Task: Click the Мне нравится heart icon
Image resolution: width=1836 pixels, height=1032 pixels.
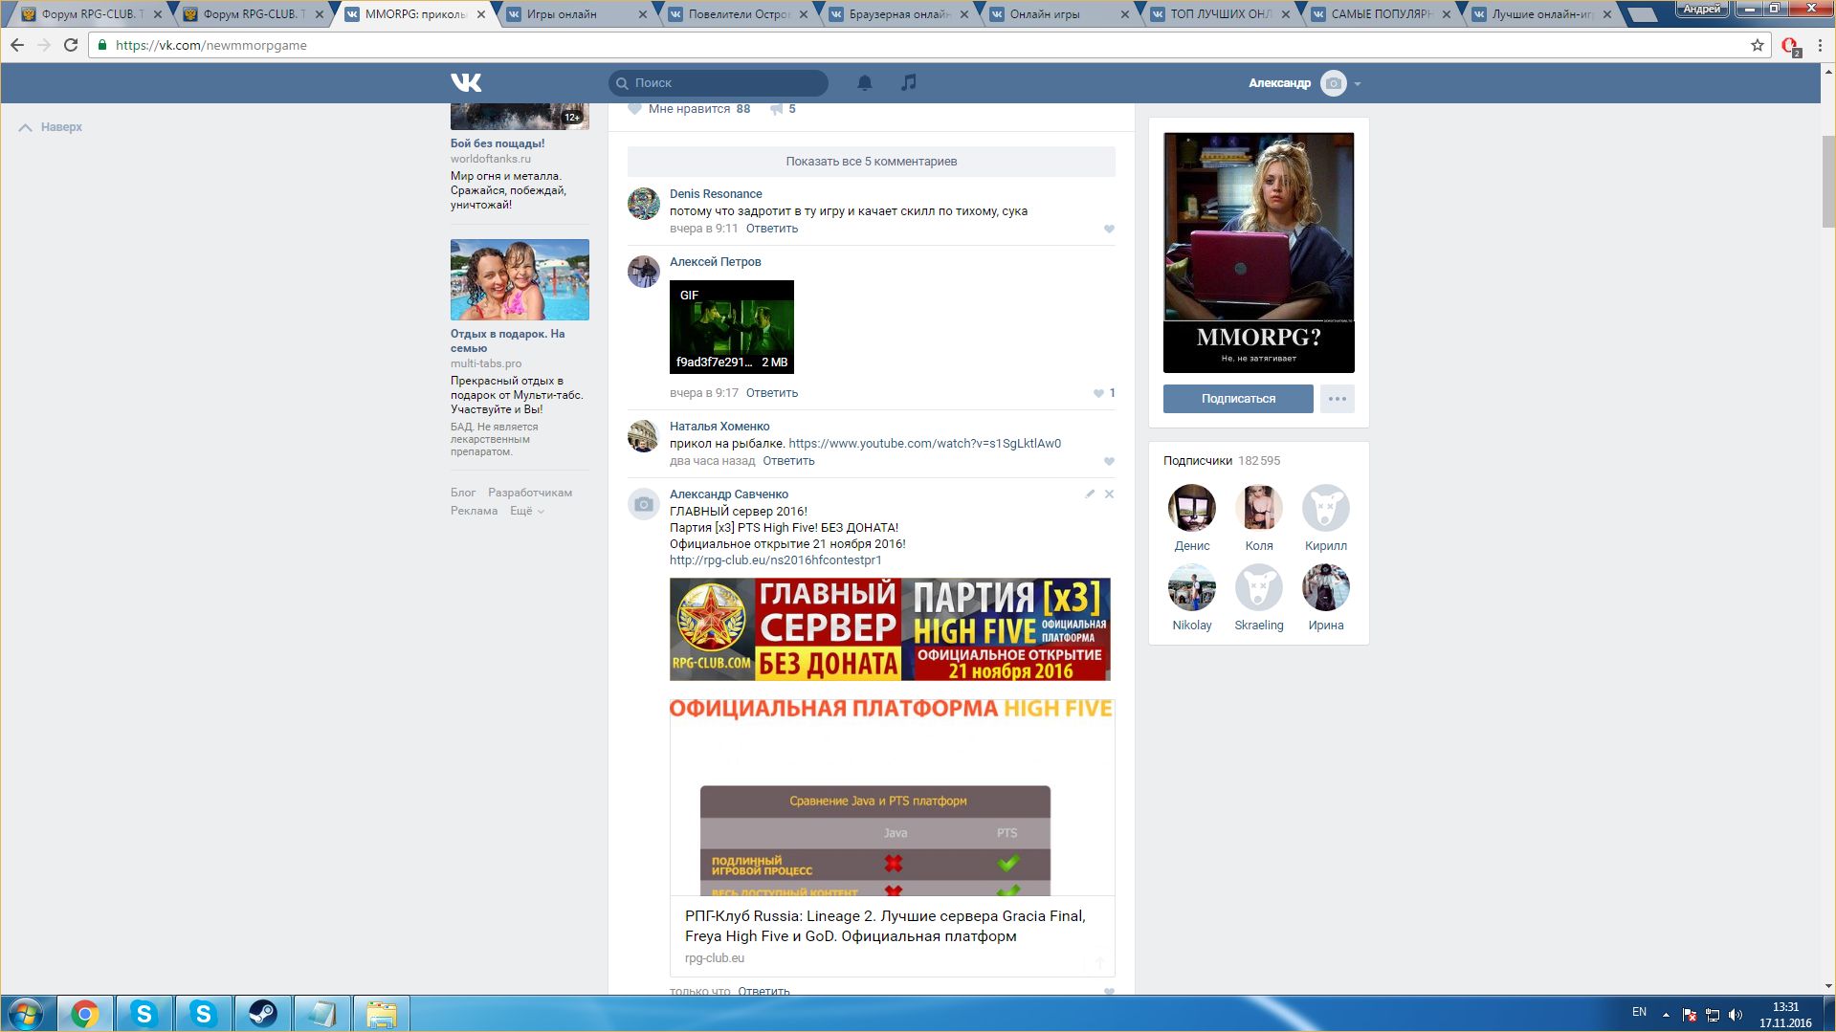Action: [x=634, y=109]
